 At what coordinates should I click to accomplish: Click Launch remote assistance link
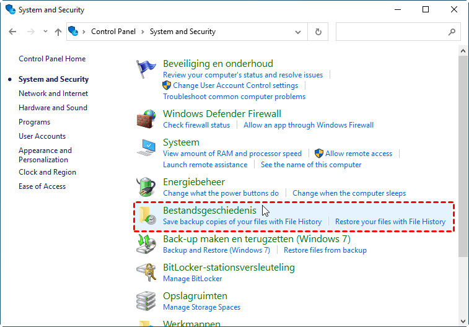point(205,165)
